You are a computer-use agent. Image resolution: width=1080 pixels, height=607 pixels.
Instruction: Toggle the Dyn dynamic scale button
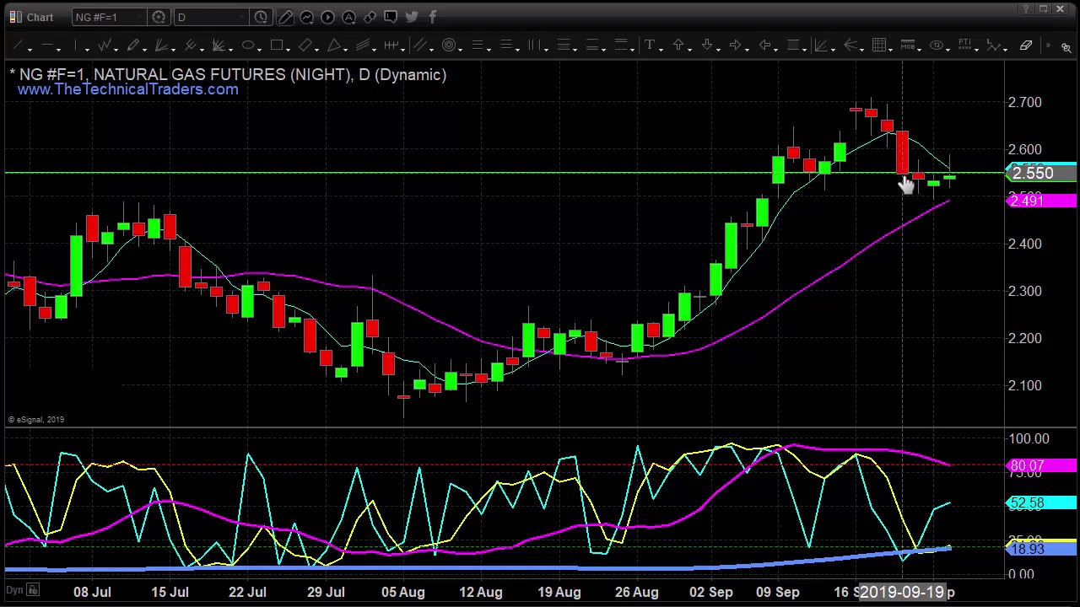(x=13, y=590)
